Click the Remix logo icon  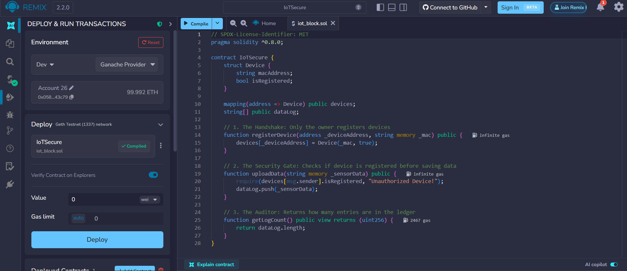pos(12,7)
